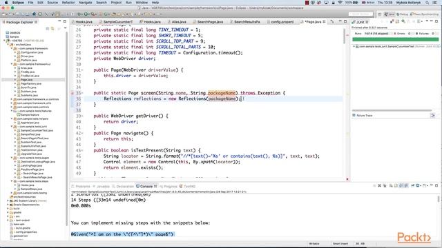
Task: Open the Apple menu
Action: tap(6, 3)
